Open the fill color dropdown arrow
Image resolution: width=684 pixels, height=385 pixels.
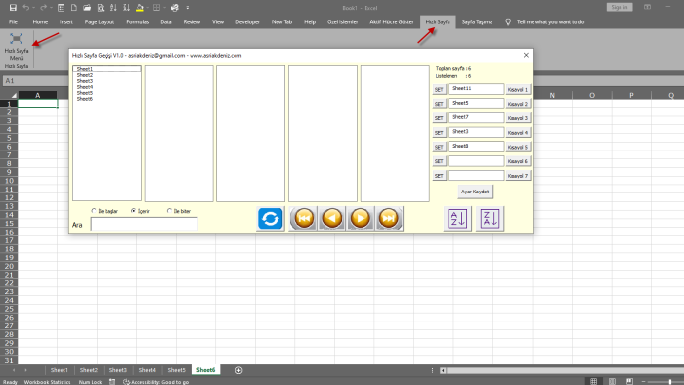tap(147, 8)
